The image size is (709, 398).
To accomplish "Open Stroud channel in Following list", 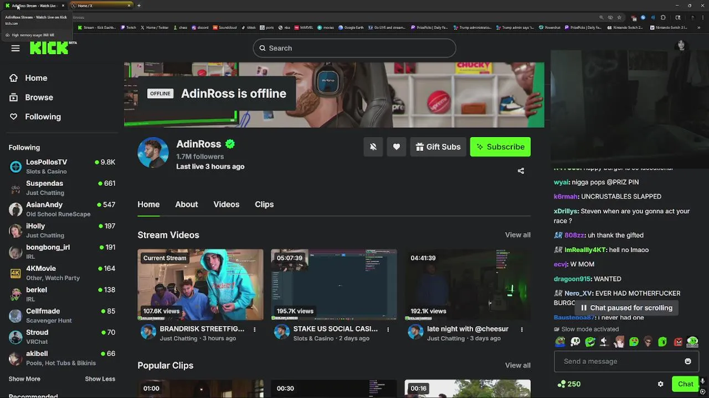I will coord(62,337).
